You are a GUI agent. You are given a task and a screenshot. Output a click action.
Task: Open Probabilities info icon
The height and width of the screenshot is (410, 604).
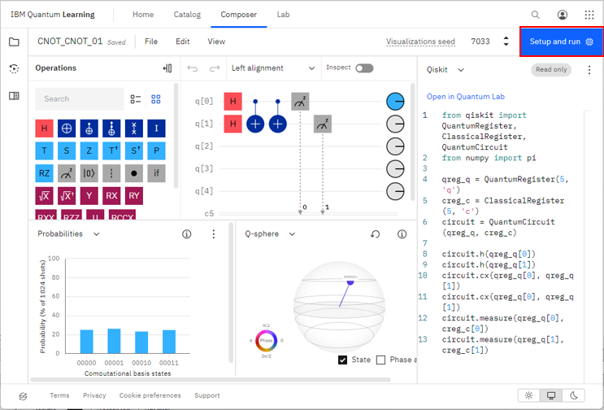[187, 234]
